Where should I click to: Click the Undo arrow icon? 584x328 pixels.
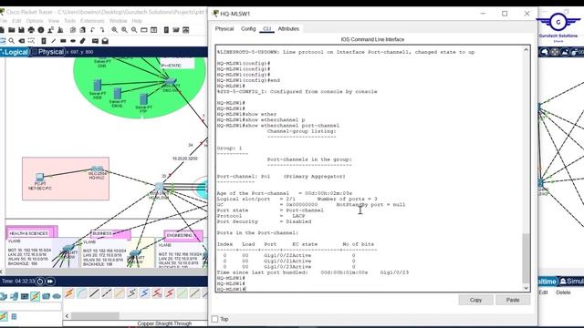click(x=92, y=30)
